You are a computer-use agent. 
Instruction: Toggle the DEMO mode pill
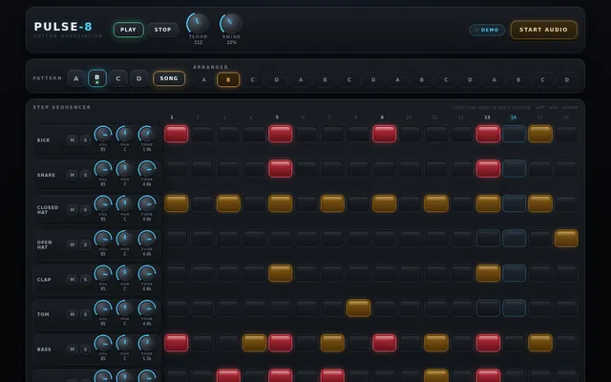point(487,30)
